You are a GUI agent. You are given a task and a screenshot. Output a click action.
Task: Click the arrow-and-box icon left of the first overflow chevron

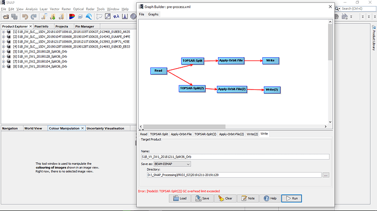345,16
